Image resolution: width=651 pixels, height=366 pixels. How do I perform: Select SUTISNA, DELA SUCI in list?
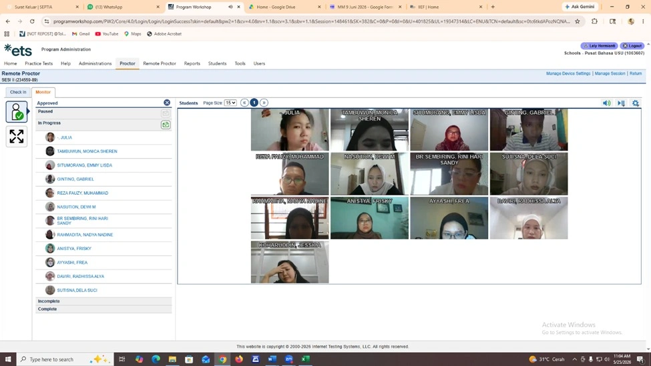coord(77,290)
